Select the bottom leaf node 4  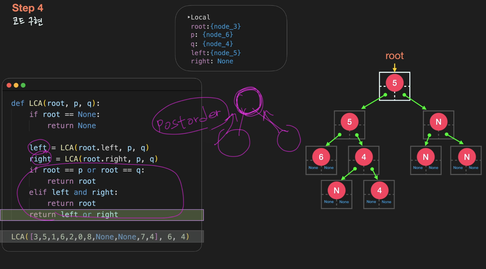pyautogui.click(x=379, y=190)
